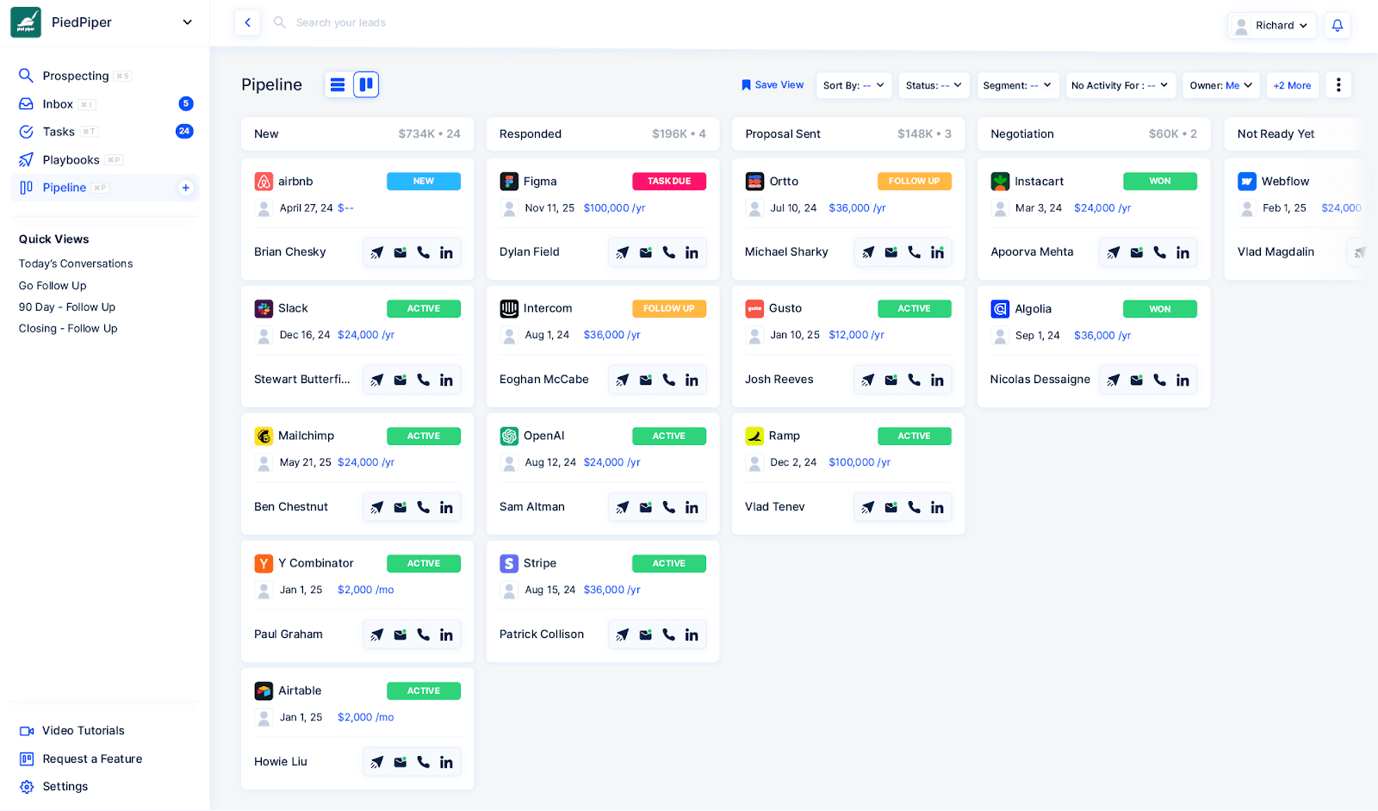Switch pipeline to kanban board view

point(366,84)
